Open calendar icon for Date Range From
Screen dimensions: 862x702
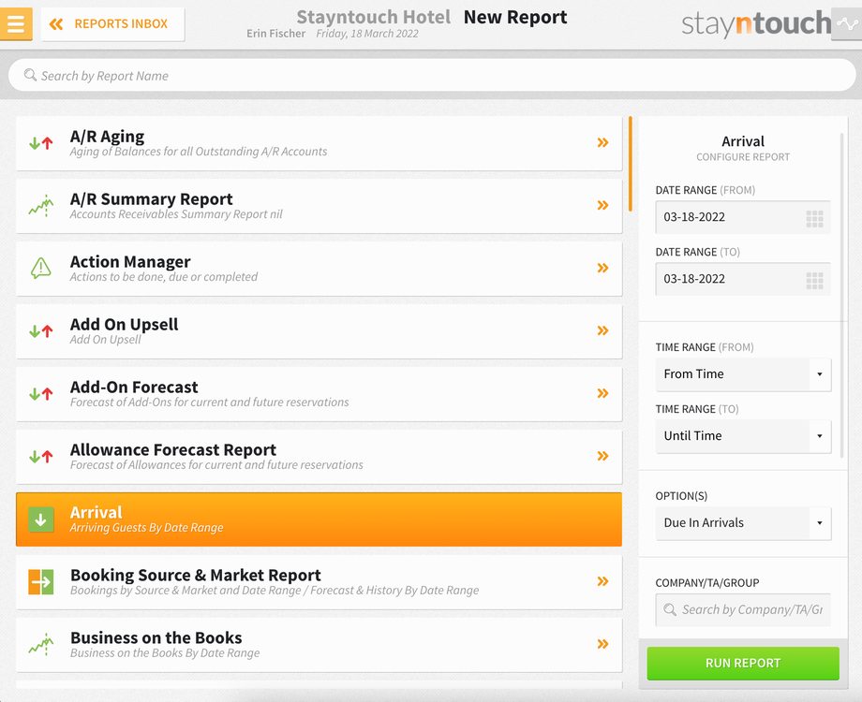pos(814,218)
